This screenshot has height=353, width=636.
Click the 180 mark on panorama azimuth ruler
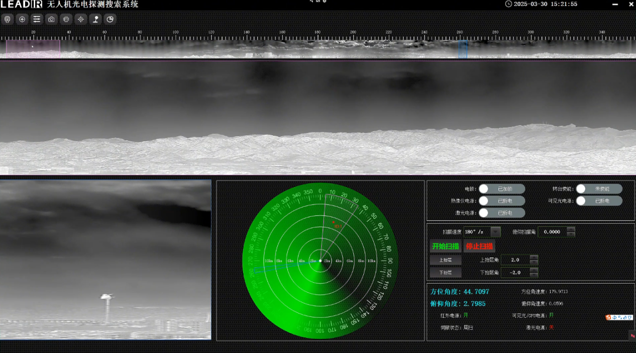[317, 32]
